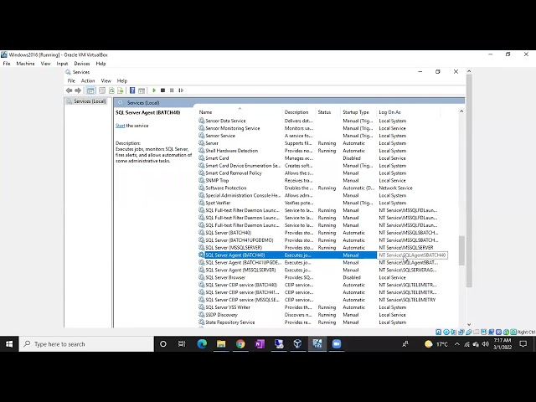Open the Services Action menu
The width and height of the screenshot is (536, 402).
[x=88, y=80]
